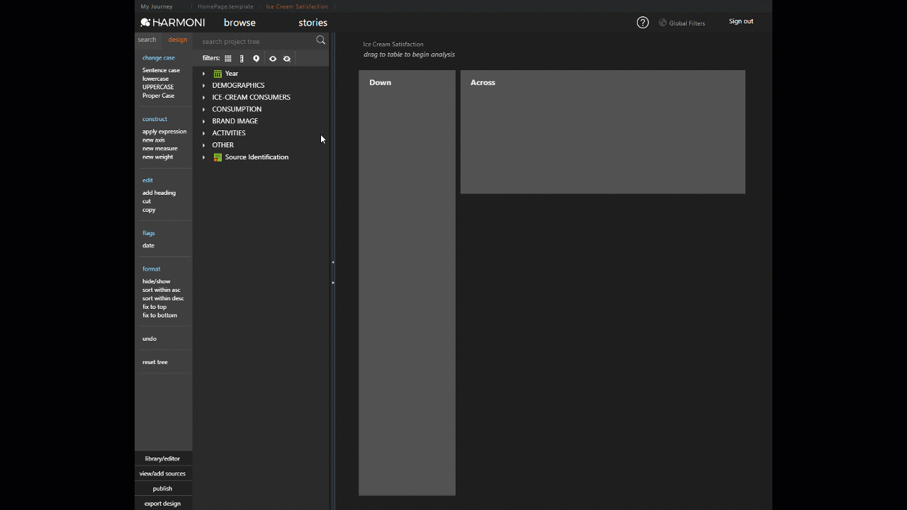Expand the ACTIVITIES folder arrow
This screenshot has height=510, width=907.
click(203, 133)
